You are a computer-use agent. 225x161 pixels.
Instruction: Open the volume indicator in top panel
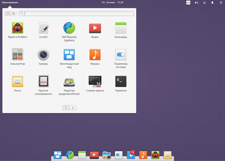tap(196, 2)
